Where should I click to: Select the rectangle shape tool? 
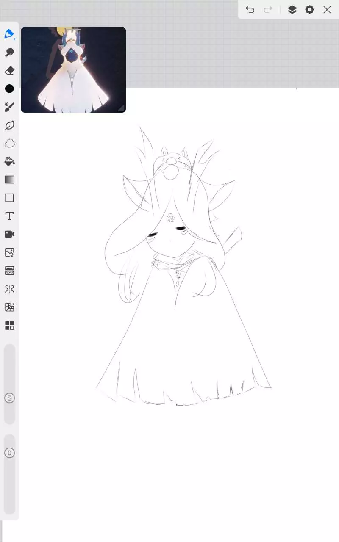point(9,198)
